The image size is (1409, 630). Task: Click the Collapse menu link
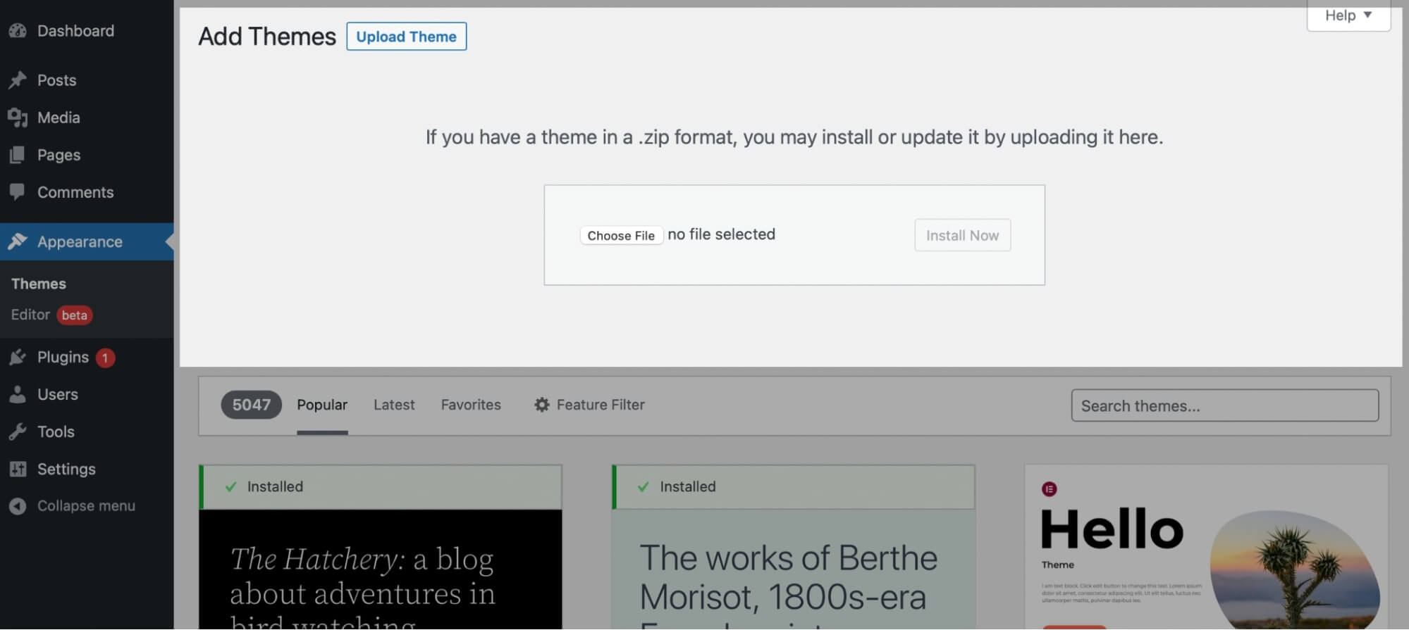point(86,506)
